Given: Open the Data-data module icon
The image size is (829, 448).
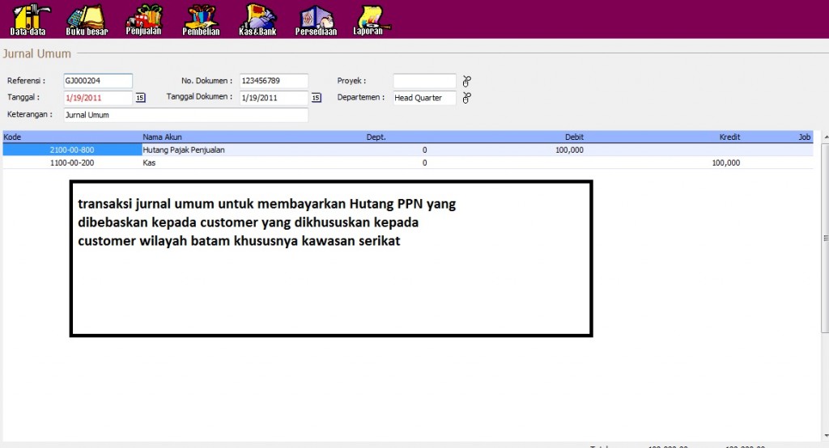Looking at the screenshot, I should [x=28, y=19].
